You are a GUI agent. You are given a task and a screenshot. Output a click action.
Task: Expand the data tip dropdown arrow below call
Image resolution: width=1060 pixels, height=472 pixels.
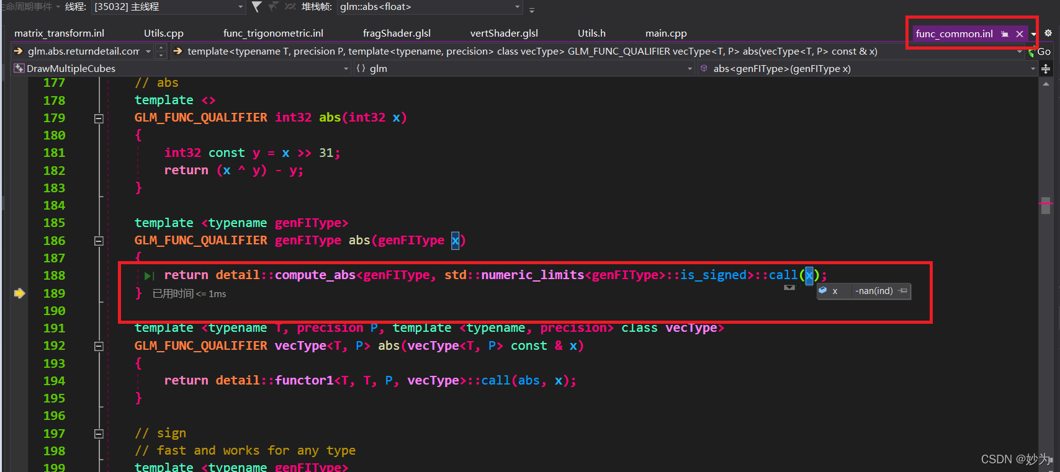click(789, 287)
